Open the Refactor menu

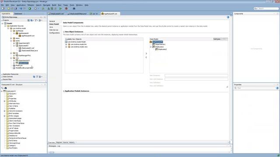[31, 5]
